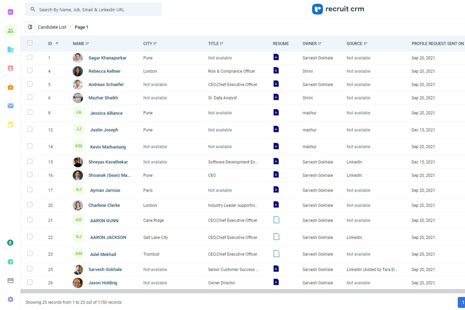
Task: Open the Companies building icon in sidebar
Action: pos(10,50)
